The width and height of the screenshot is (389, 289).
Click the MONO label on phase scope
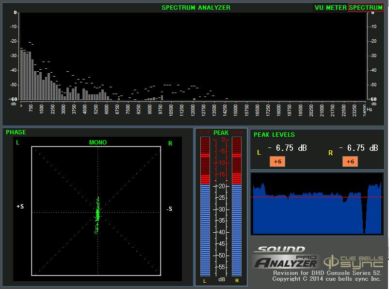97,143
